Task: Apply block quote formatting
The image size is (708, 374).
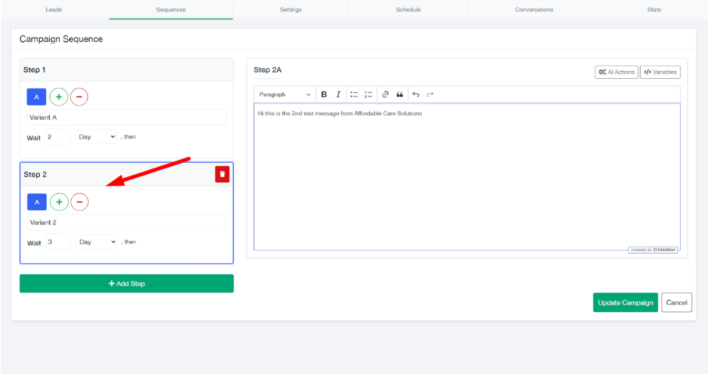Action: [x=400, y=95]
